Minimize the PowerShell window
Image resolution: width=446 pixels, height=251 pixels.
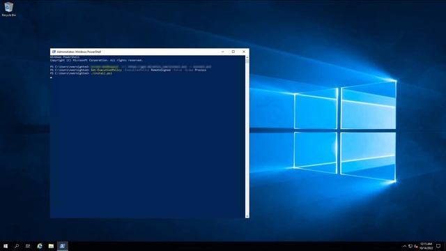(x=223, y=52)
